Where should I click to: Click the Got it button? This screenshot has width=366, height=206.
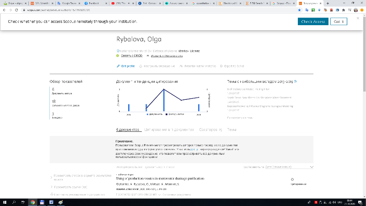pos(339,22)
